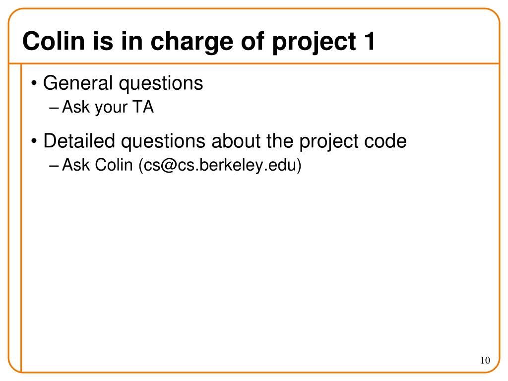This screenshot has height=381, width=508.
Task: Click the orange vertical line on the left
Action: tap(21, 218)
